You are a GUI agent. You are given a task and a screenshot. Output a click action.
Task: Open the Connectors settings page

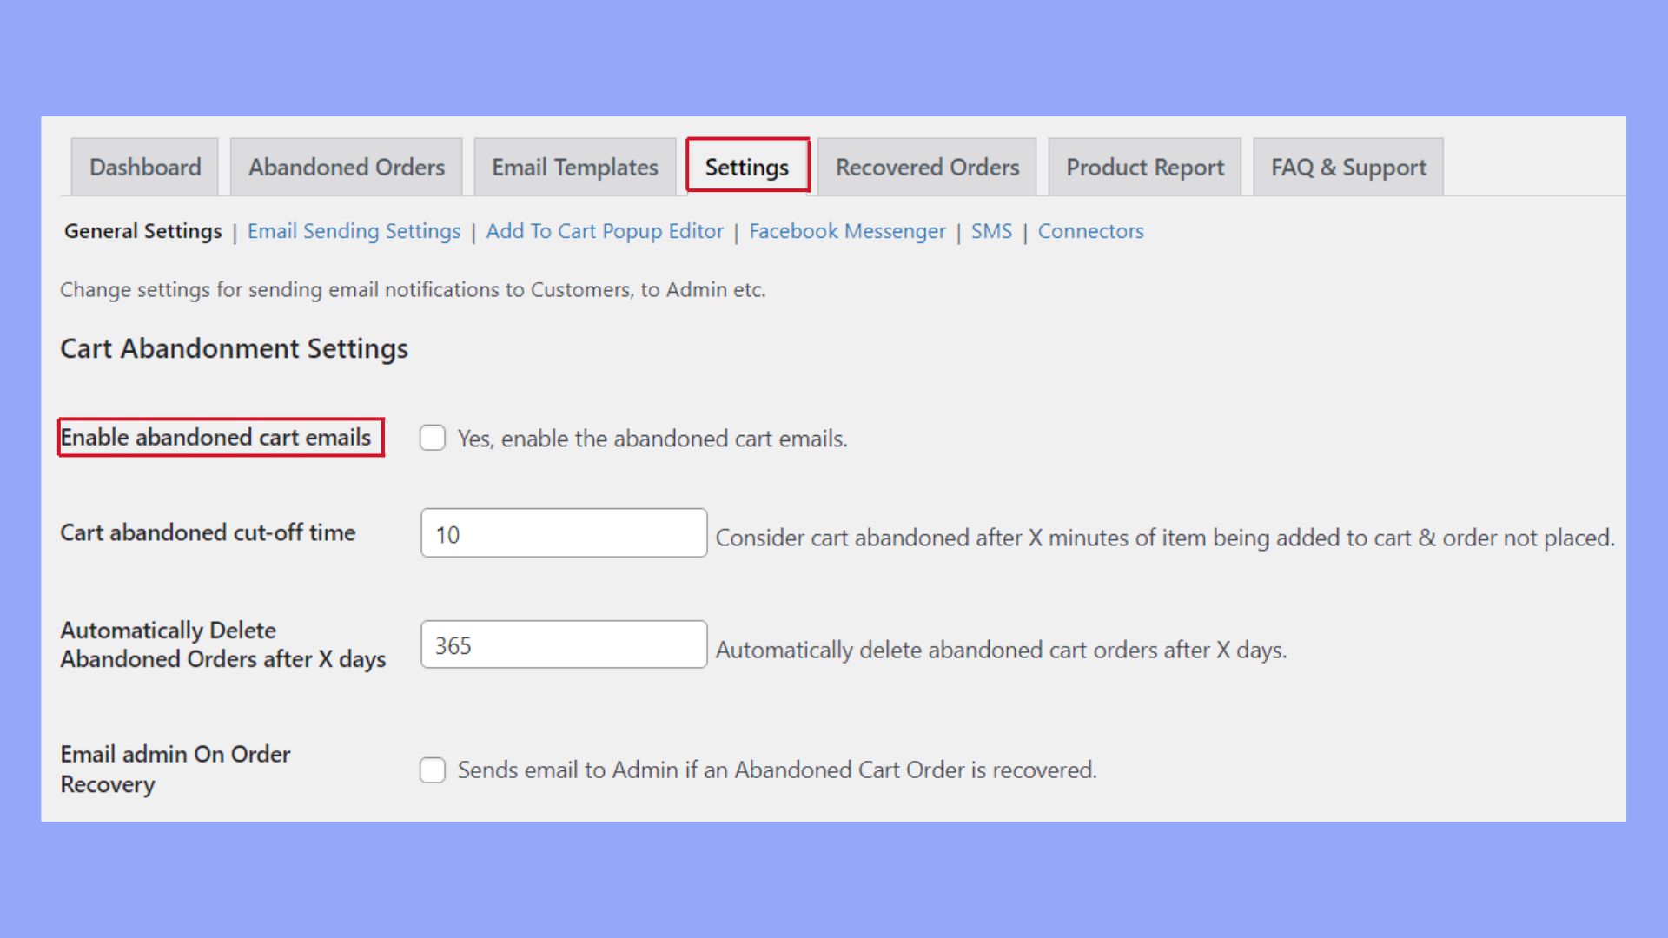[x=1091, y=231]
